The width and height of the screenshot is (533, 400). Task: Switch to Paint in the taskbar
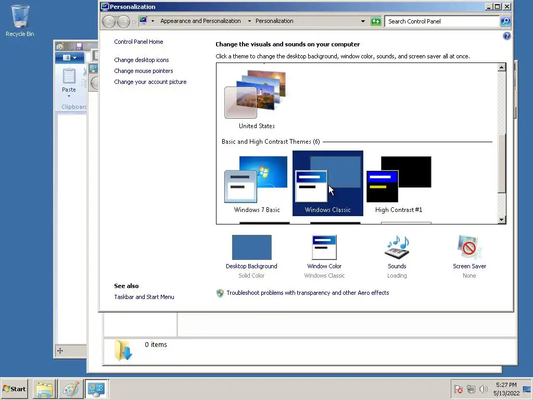coord(71,389)
